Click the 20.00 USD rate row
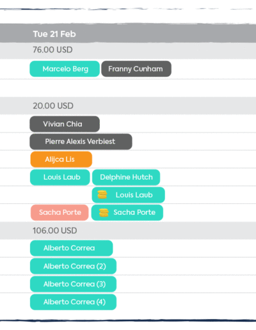The height and width of the screenshot is (330, 256). point(128,106)
